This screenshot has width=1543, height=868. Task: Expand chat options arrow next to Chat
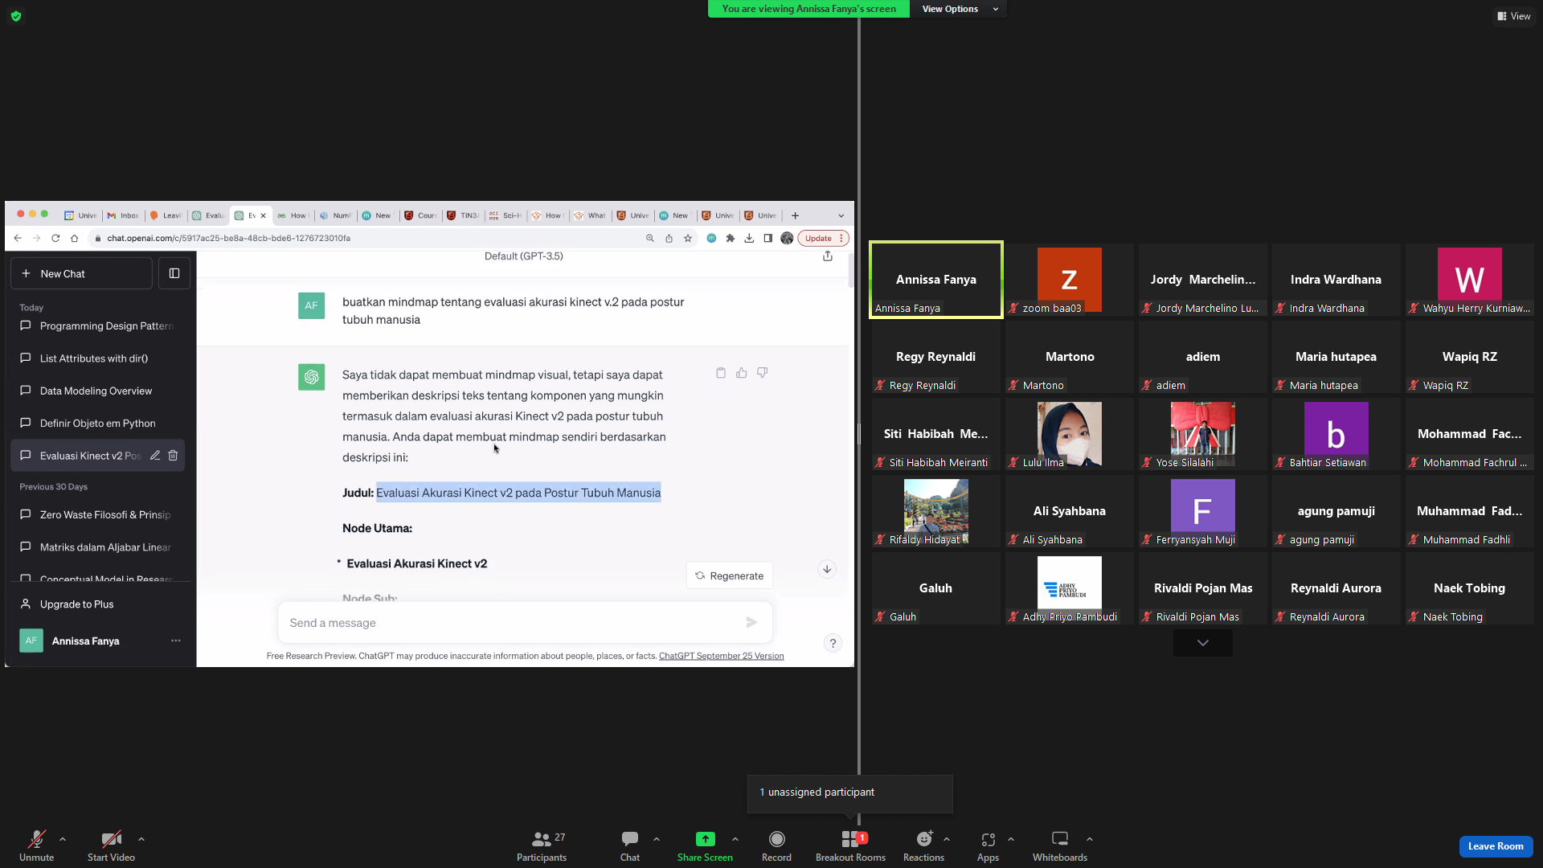[657, 839]
